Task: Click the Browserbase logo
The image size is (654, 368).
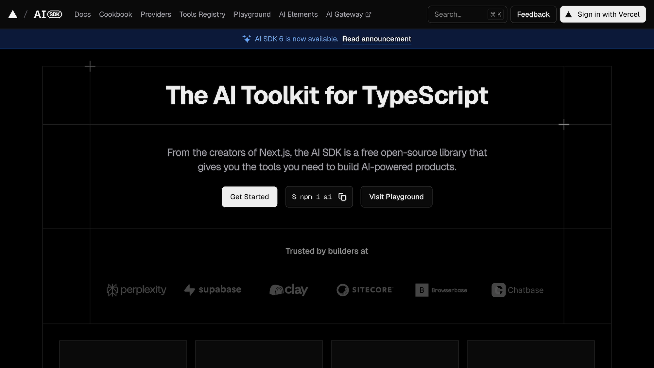Action: point(441,290)
